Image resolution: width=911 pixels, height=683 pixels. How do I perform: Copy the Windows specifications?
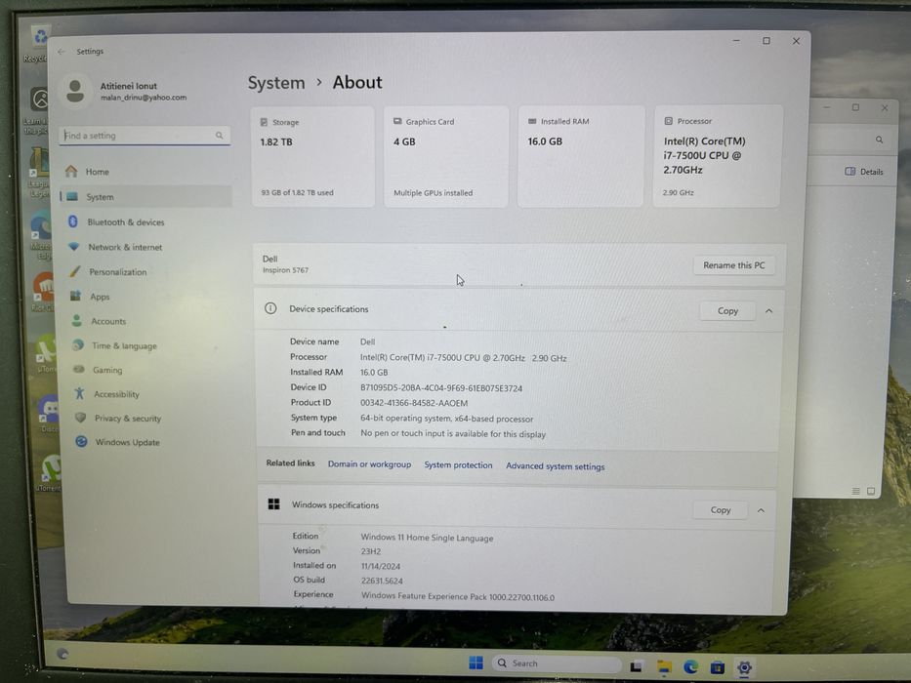tap(721, 510)
